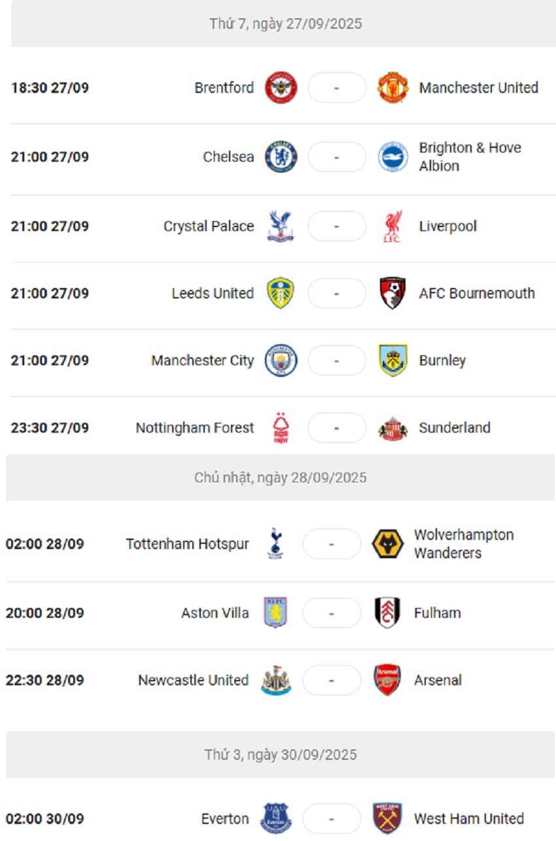Open the AFC Bournemouth team link
This screenshot has width=556, height=841.
point(477,293)
